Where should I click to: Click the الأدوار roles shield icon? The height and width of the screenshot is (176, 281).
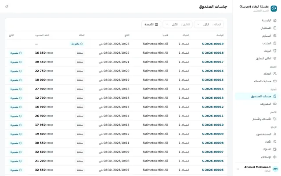pyautogui.click(x=275, y=141)
